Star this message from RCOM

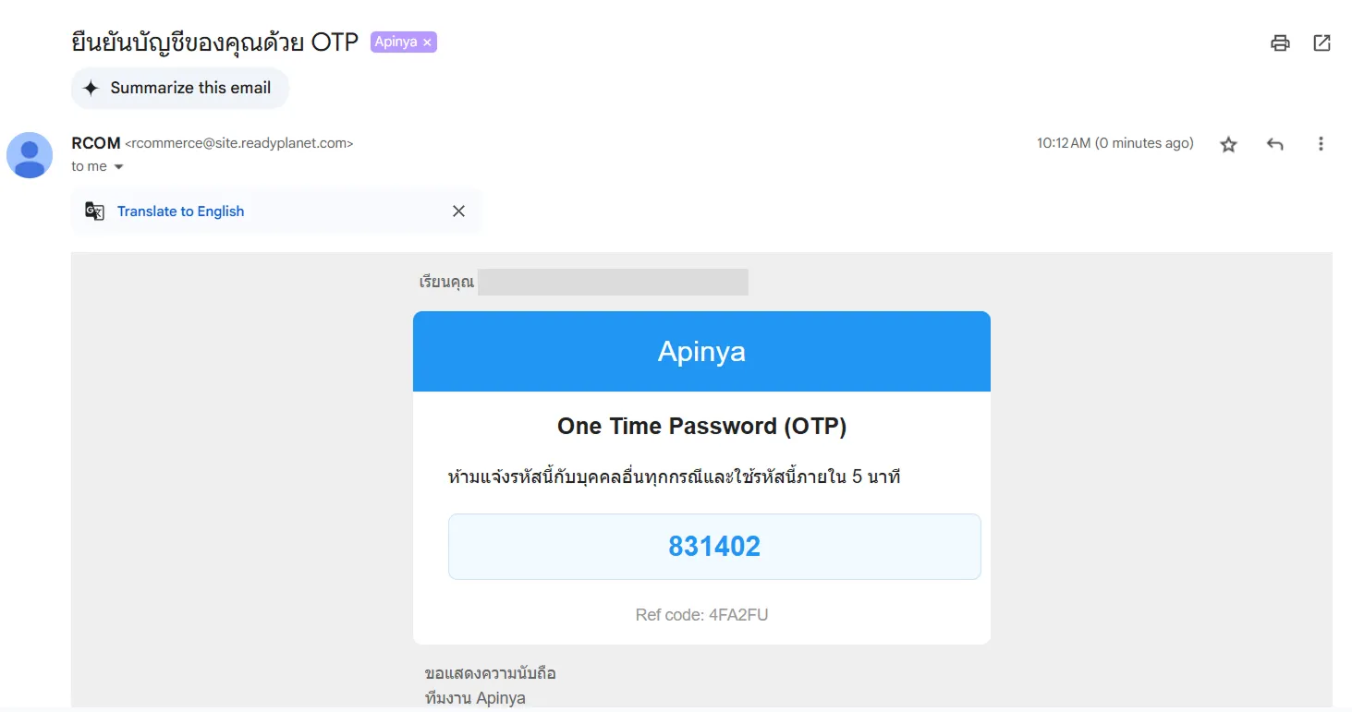(1228, 144)
